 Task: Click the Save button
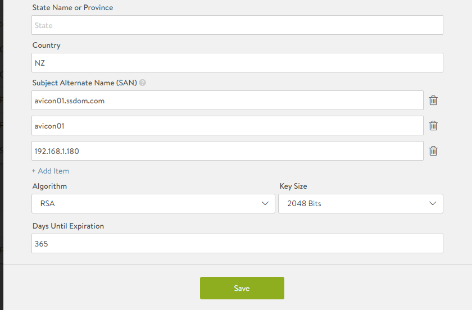click(x=242, y=288)
